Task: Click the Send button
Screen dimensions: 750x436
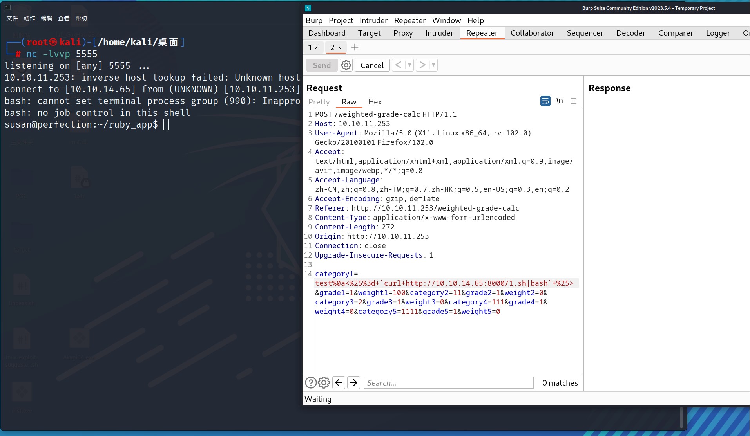Action: coord(322,65)
